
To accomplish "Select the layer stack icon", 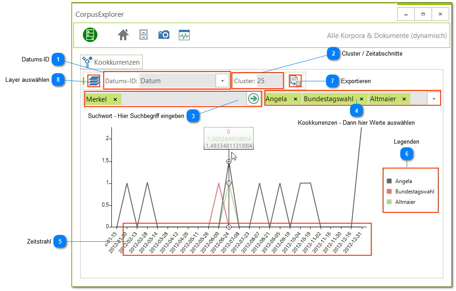I will coord(94,80).
